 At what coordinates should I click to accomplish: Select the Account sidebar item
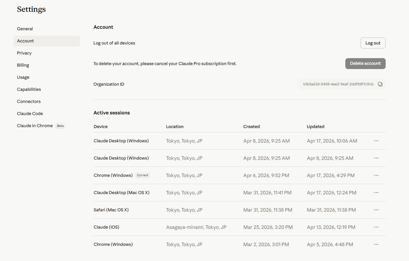coord(47,41)
